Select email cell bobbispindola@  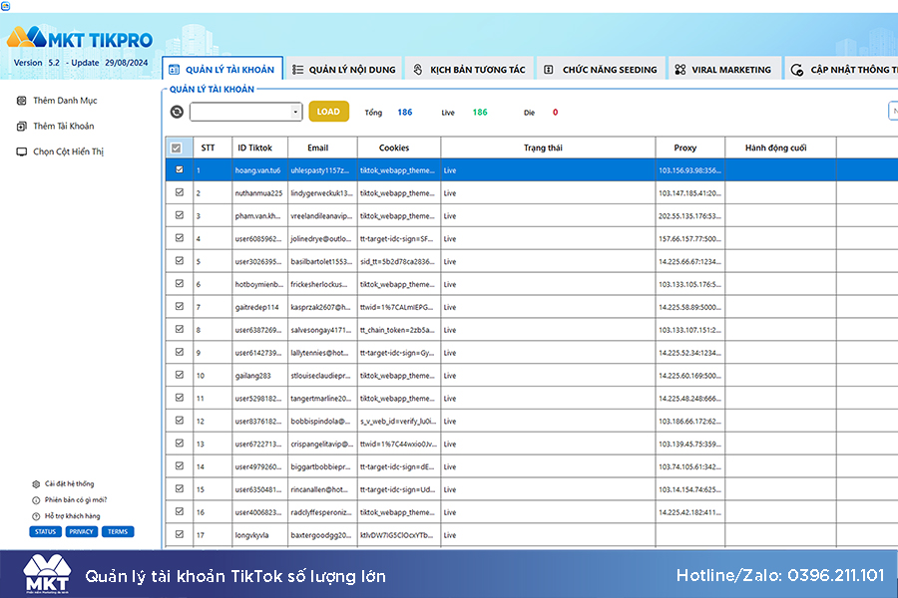322,422
